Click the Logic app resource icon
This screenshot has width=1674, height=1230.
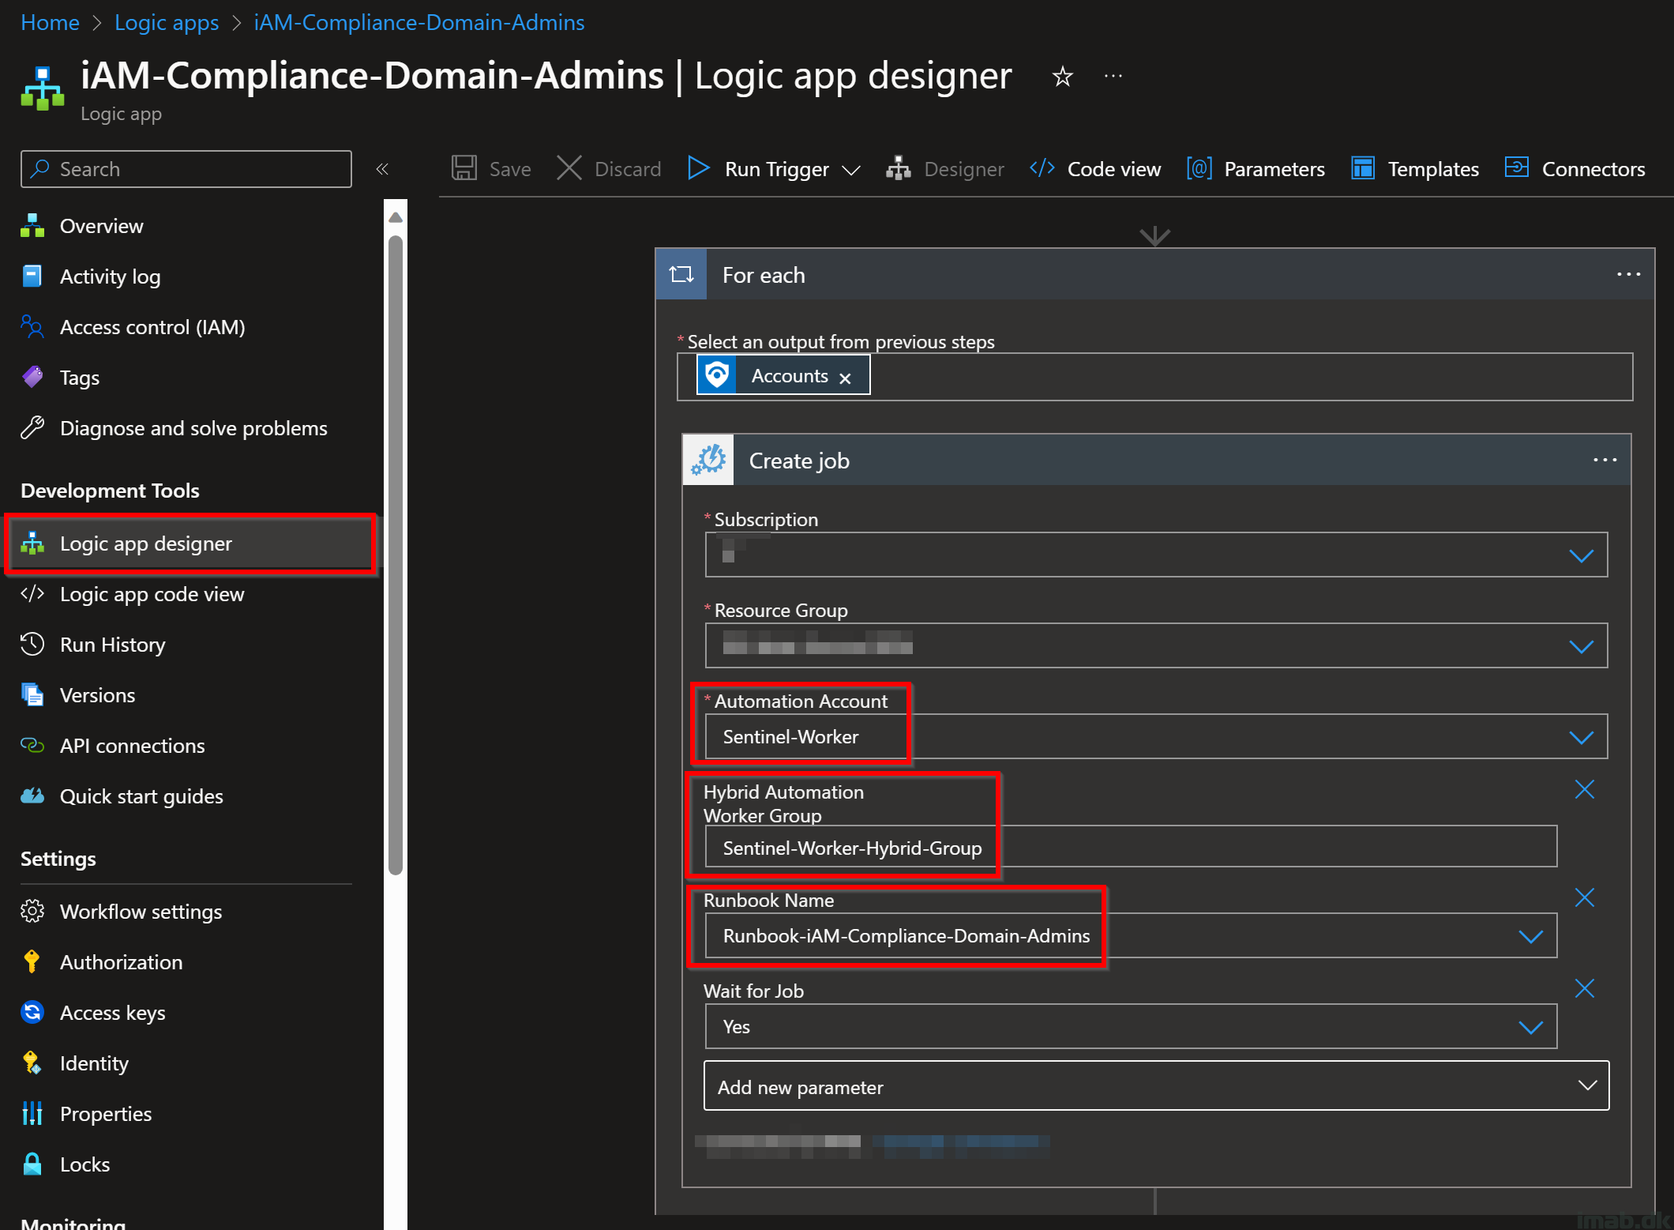43,88
